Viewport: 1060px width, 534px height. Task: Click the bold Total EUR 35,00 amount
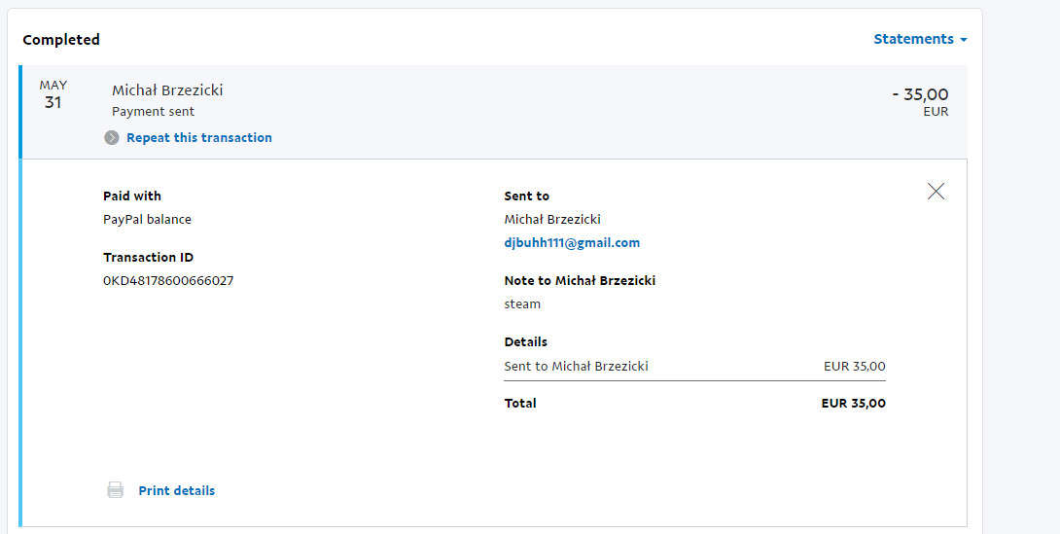click(x=853, y=404)
